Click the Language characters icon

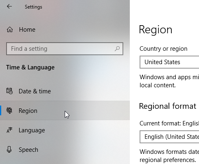pos(9,130)
